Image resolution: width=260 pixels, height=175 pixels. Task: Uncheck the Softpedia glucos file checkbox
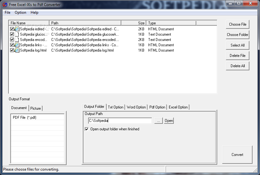tap(12, 34)
